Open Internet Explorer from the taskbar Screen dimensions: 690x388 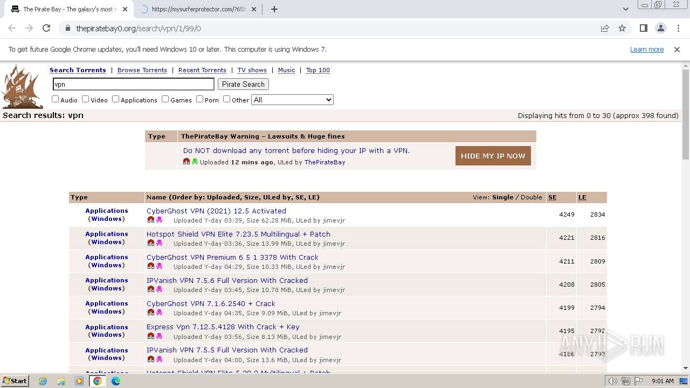point(43,381)
